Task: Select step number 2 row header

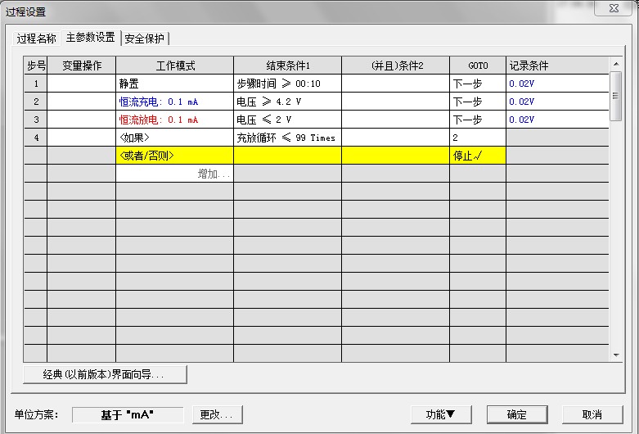Action: (x=36, y=102)
